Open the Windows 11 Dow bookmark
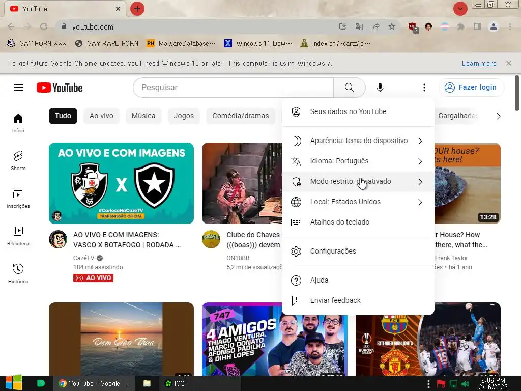The image size is (521, 391). click(258, 43)
